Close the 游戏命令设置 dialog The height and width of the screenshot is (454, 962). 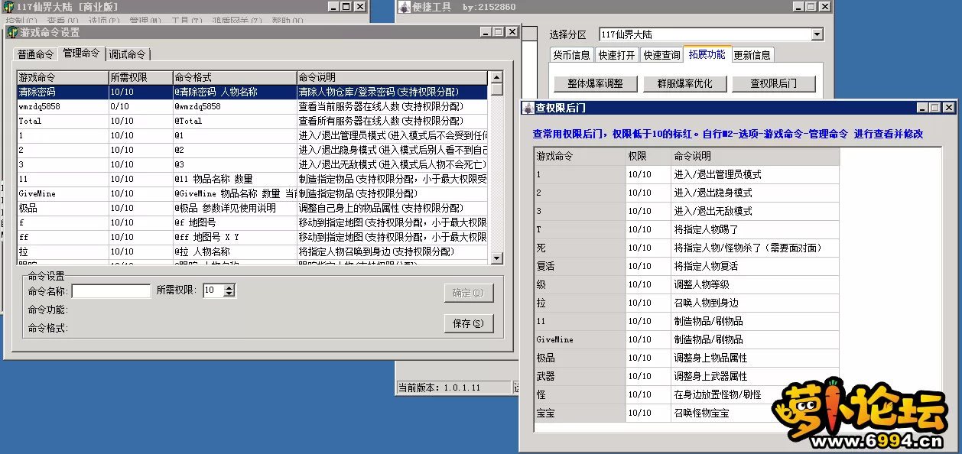click(512, 32)
